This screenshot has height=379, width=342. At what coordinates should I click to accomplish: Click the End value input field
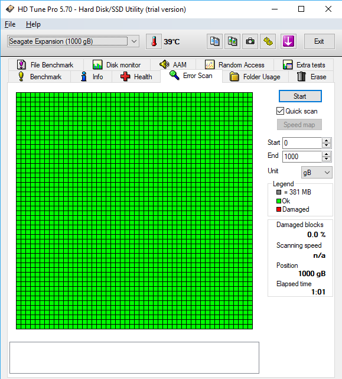pos(302,157)
